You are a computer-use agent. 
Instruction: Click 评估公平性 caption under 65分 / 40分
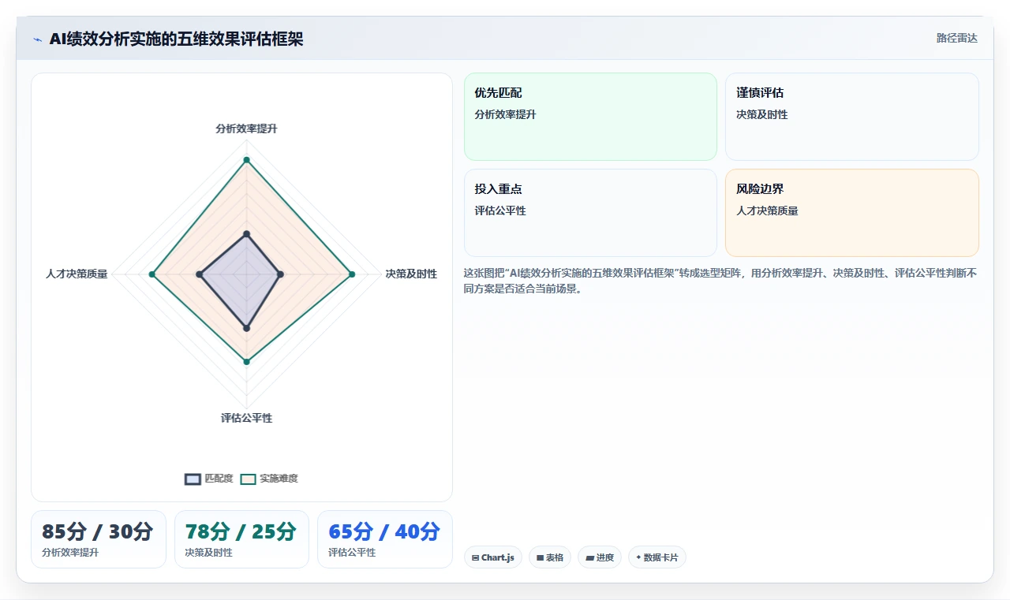pyautogui.click(x=352, y=553)
